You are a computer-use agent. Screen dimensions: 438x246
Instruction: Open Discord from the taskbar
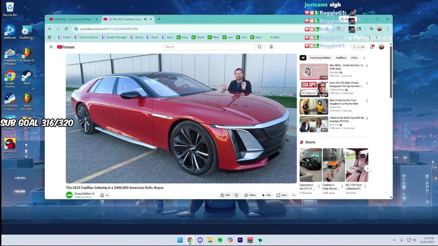tap(200, 240)
